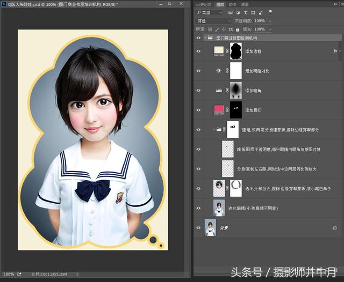Click the lock all padlock icon

coord(238,29)
